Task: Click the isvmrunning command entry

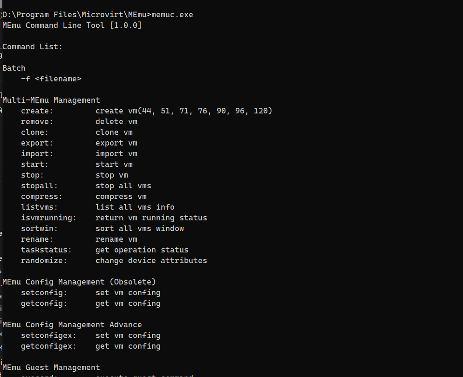Action: 47,218
